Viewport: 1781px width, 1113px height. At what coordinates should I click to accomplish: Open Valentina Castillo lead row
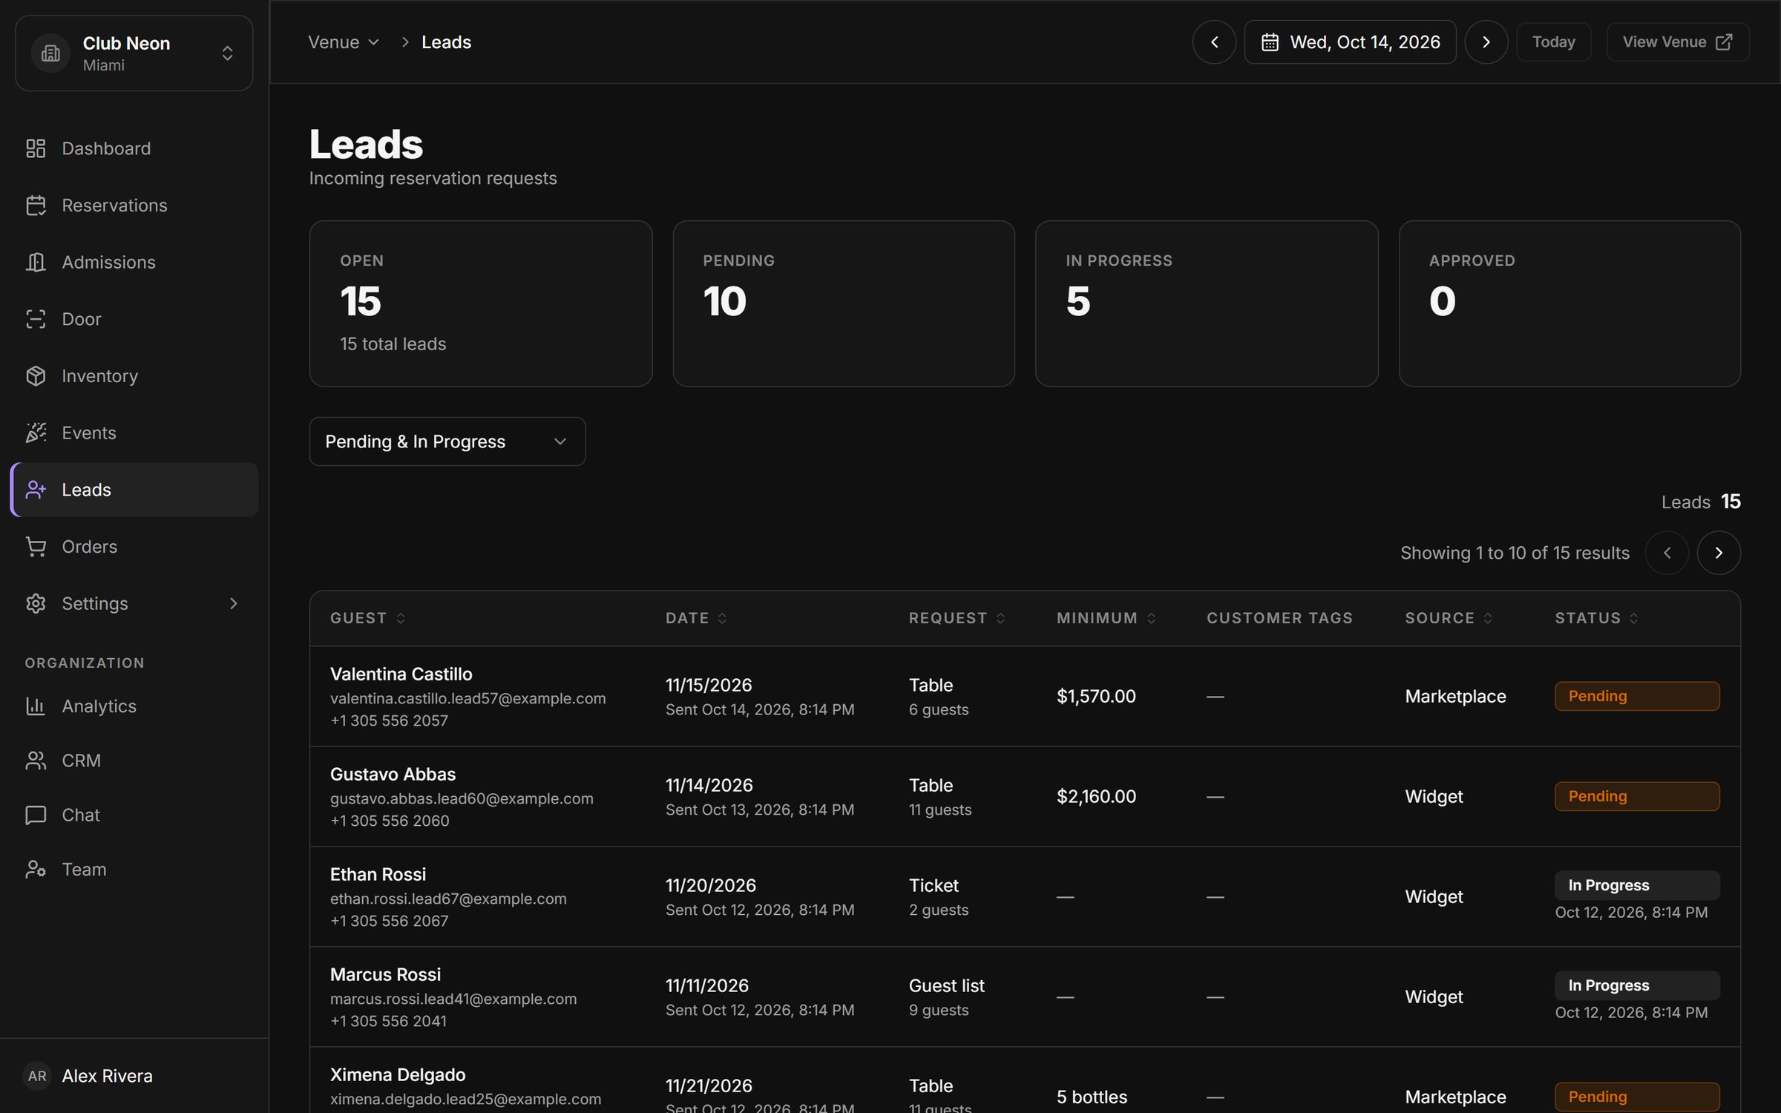[x=1025, y=696]
